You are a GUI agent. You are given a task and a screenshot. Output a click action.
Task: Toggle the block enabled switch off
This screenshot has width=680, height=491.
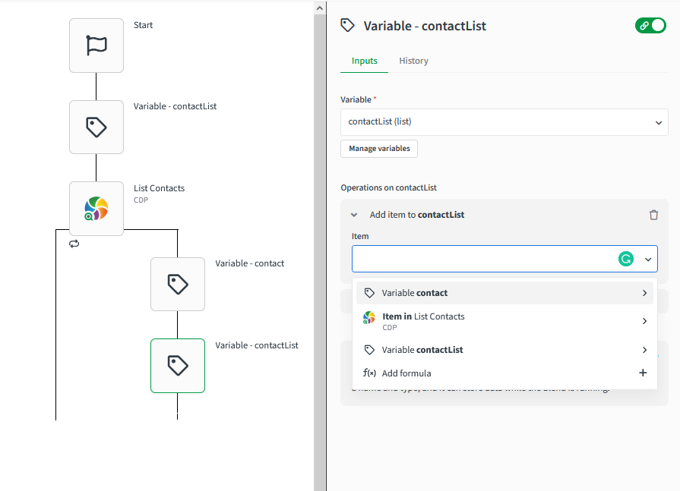[x=650, y=25]
